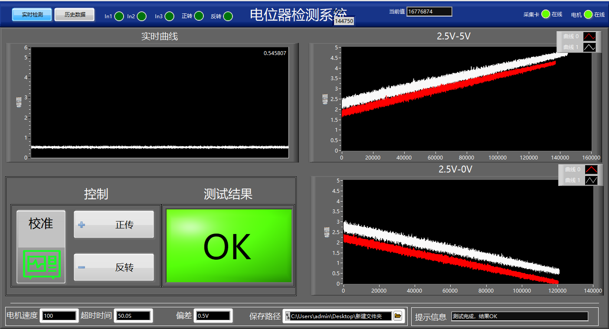609x329 pixels.
Task: Click the path type icon before C:\Users
Action: pyautogui.click(x=287, y=316)
